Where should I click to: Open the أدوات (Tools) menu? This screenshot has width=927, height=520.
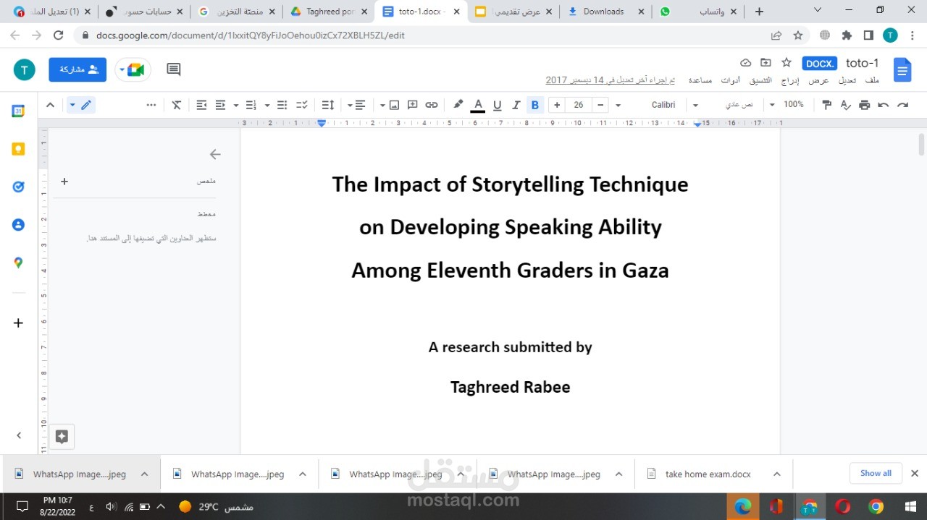[x=731, y=80]
